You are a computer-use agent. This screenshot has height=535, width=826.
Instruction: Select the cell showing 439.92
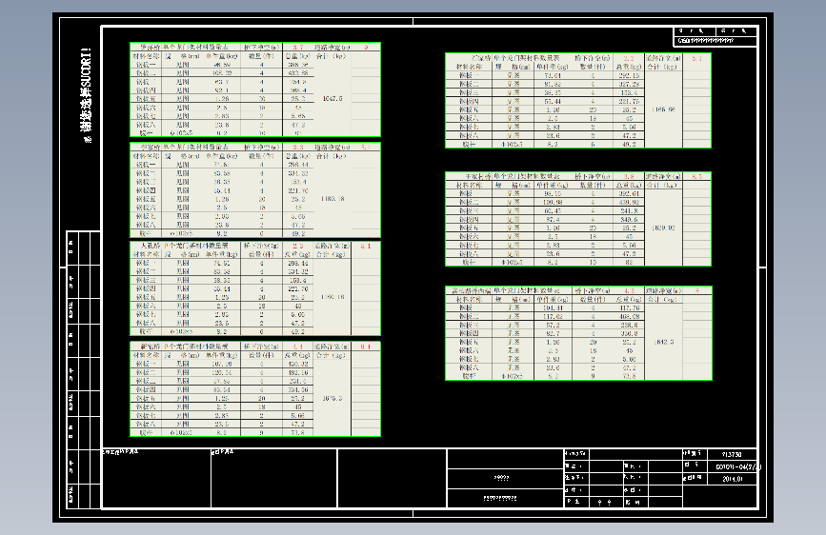(629, 202)
